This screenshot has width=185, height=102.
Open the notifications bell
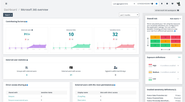[162, 4]
